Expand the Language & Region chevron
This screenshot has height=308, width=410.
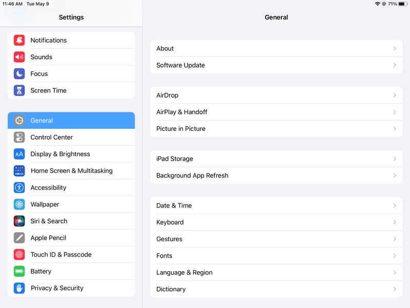[395, 273]
